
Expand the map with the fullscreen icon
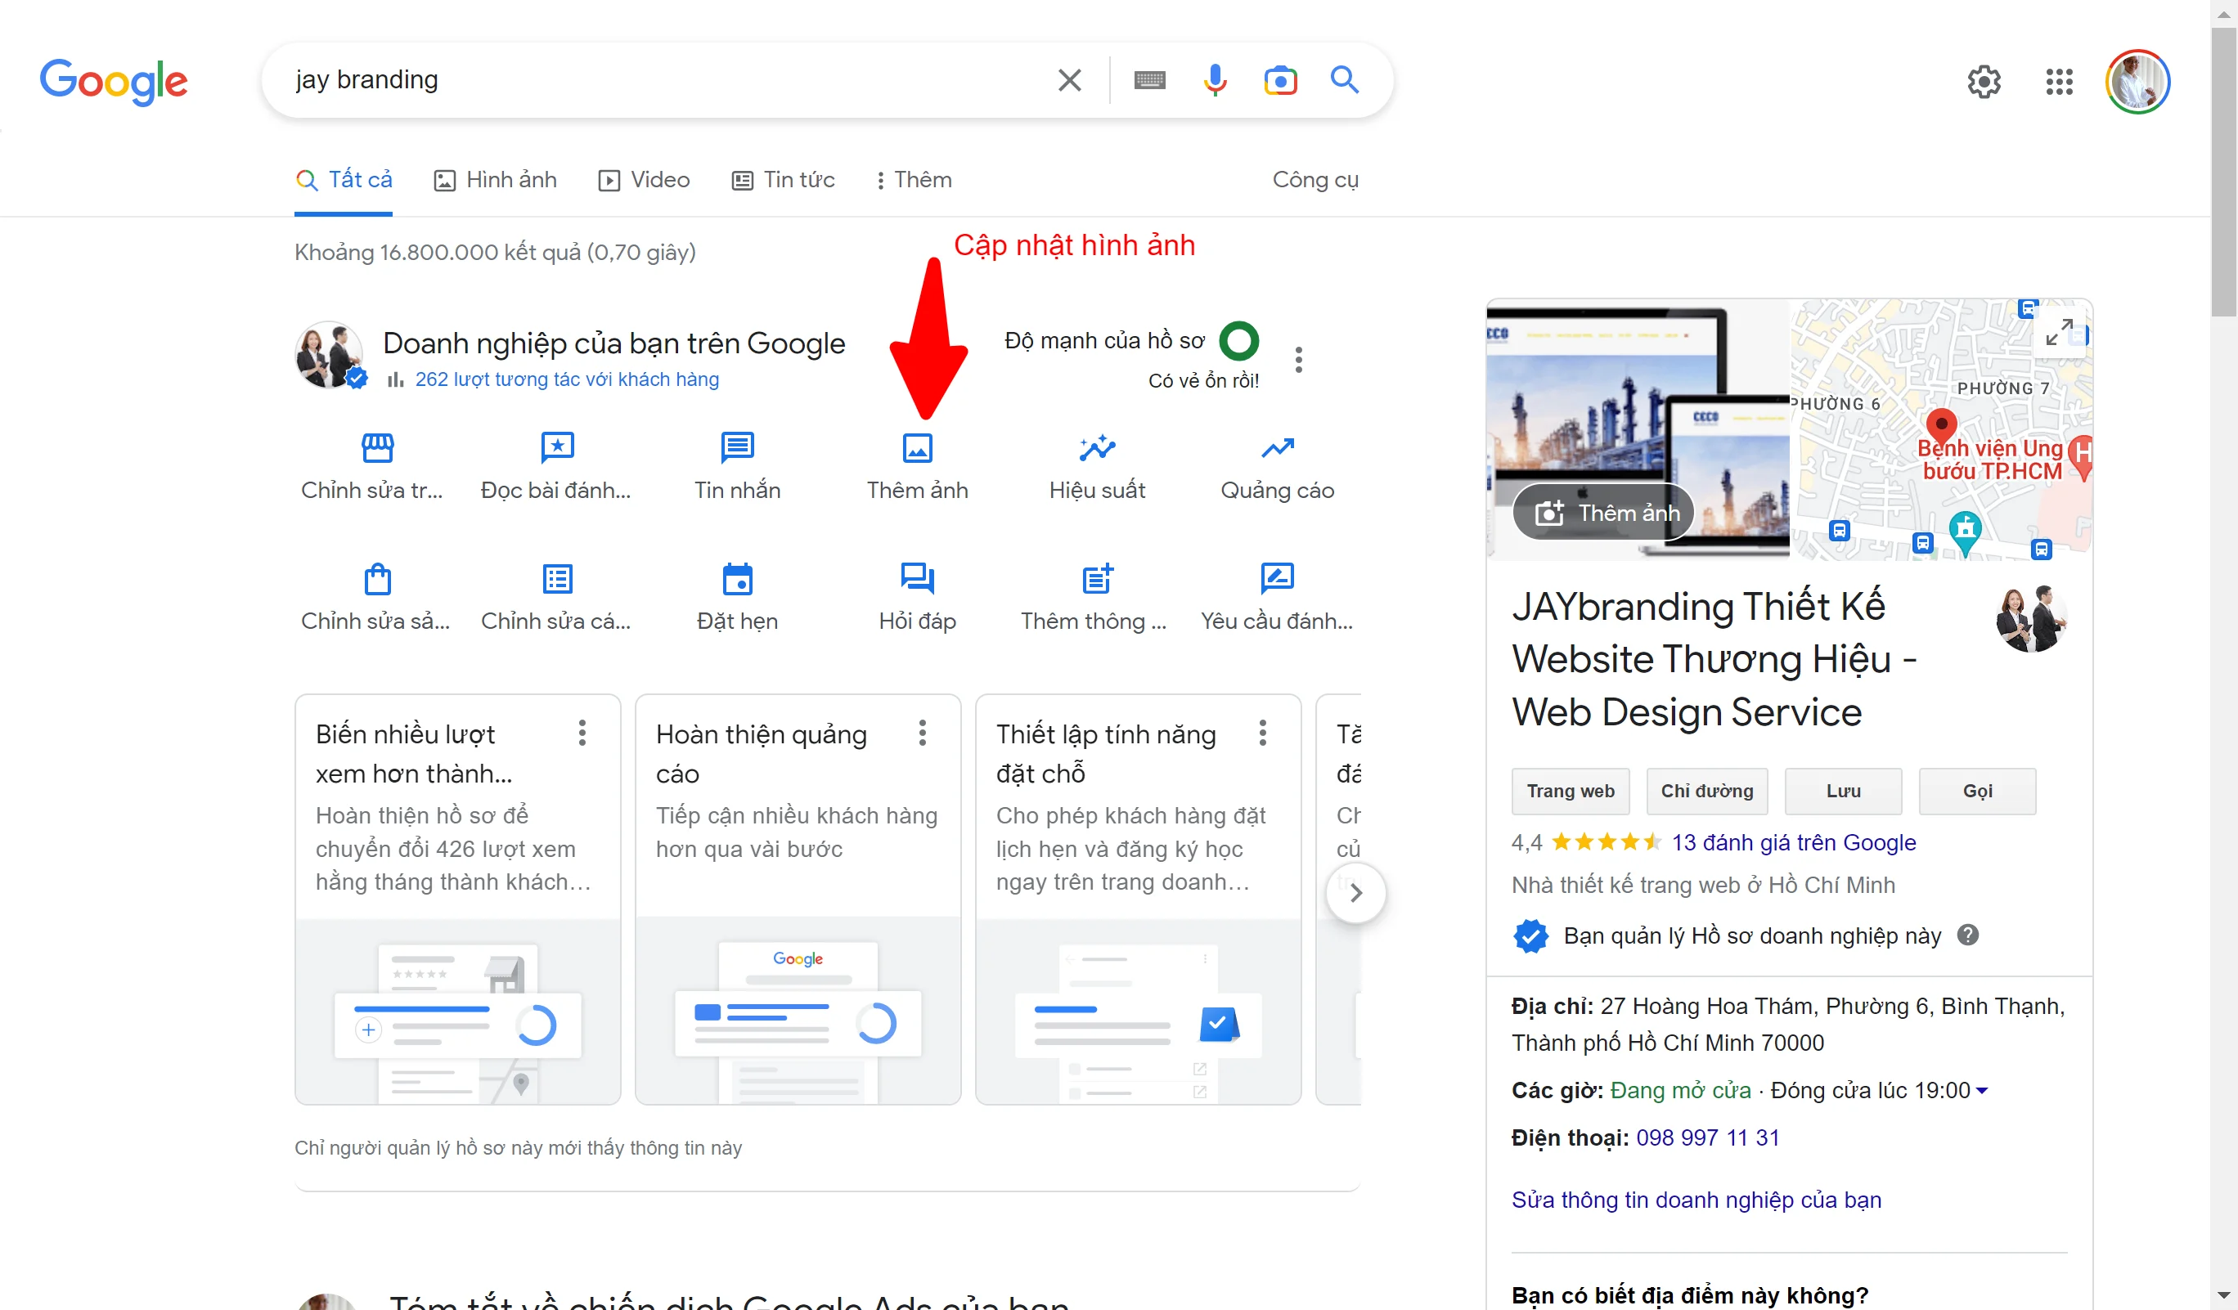[x=2059, y=332]
